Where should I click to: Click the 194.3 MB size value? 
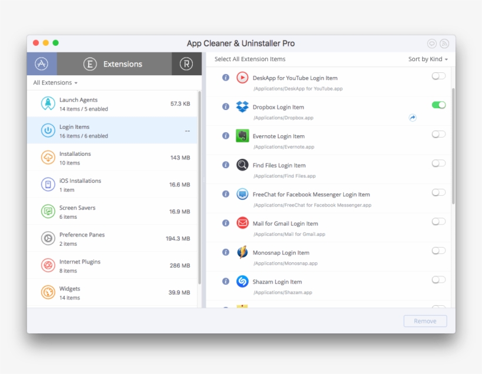pyautogui.click(x=178, y=238)
